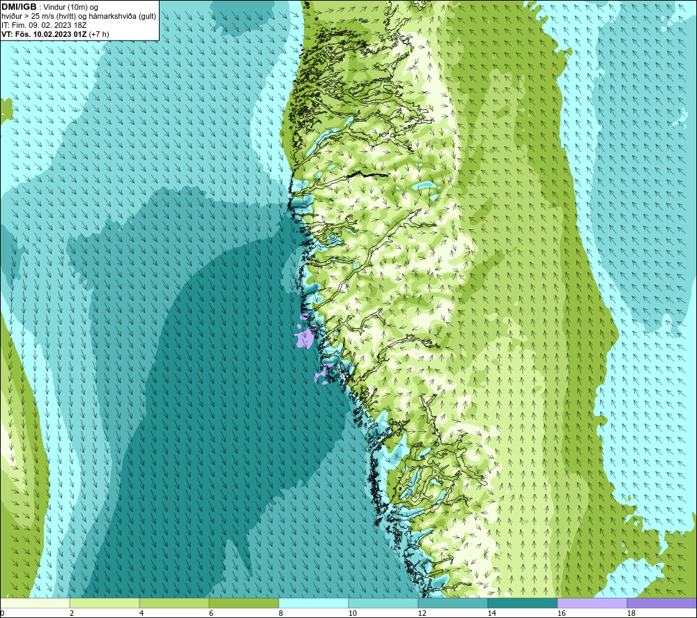Viewport: 697px width, 618px height.
Task: Click the scale label "0"
Action: coord(2,614)
